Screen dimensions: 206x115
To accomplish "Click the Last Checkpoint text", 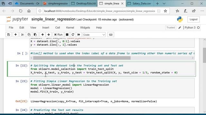I will pos(97,19).
